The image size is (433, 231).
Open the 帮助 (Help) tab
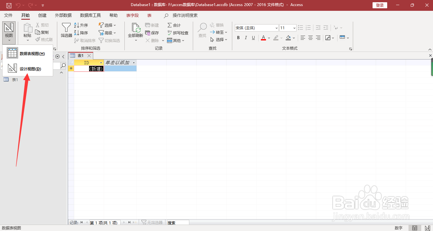(114, 15)
